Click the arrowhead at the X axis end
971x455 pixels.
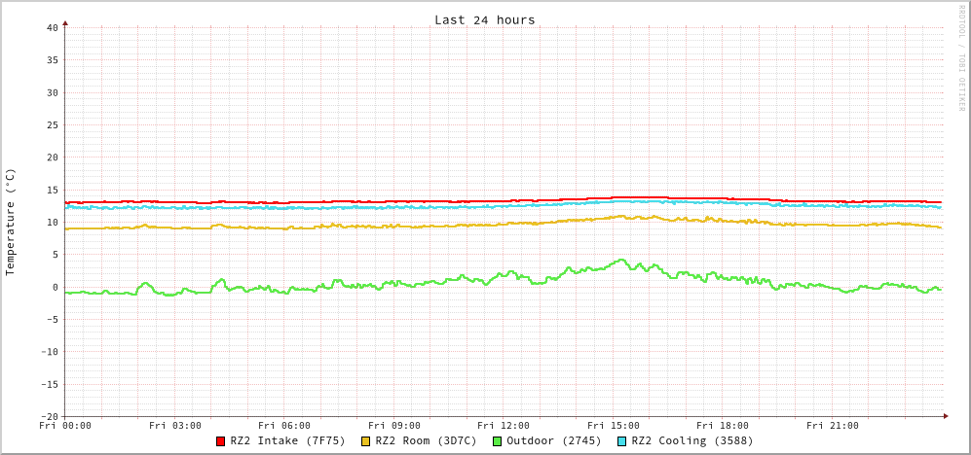click(x=945, y=416)
